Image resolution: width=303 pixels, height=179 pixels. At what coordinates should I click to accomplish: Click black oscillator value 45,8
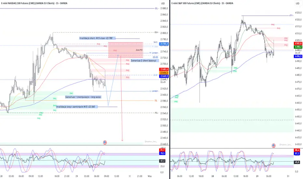[x=297, y=162]
